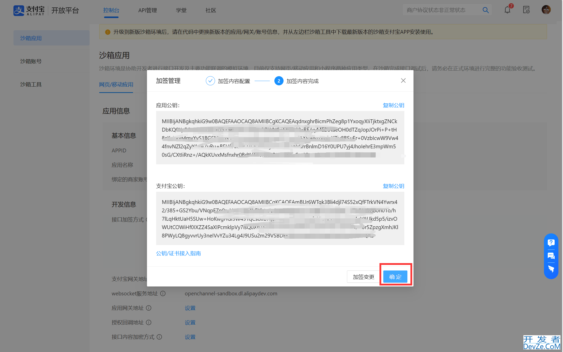Click info icon next to 应用网关地址

[x=149, y=308]
